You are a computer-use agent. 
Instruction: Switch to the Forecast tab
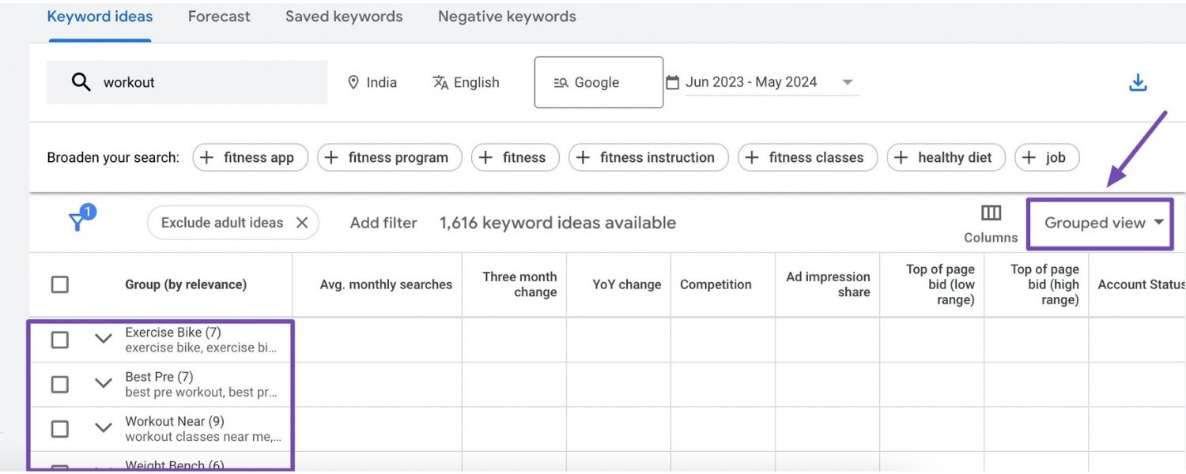(218, 16)
